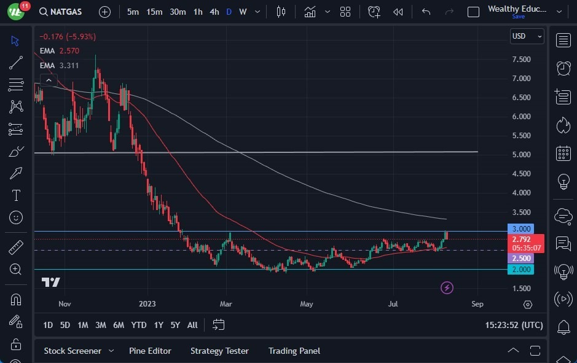
Task: Switch to the Strategy Tester tab
Action: [219, 351]
